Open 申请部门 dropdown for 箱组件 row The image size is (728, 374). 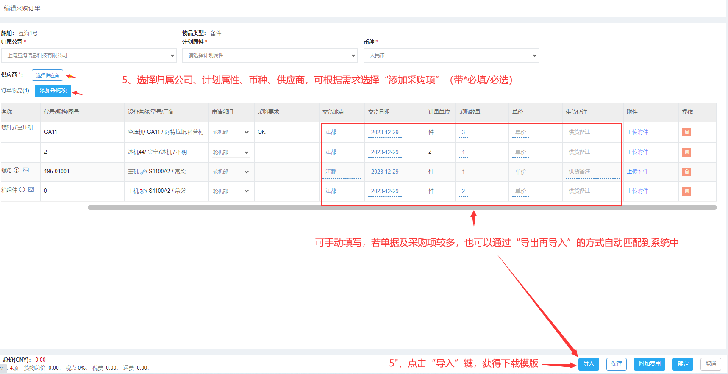click(231, 191)
